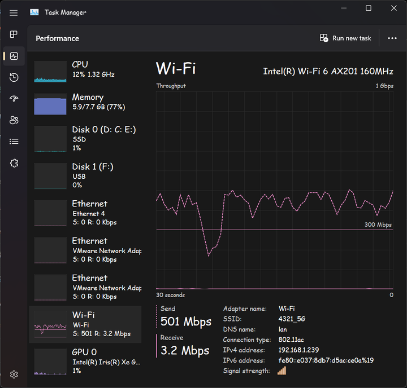
Task: Open the Services page puzzle icon
Action: (x=14, y=163)
